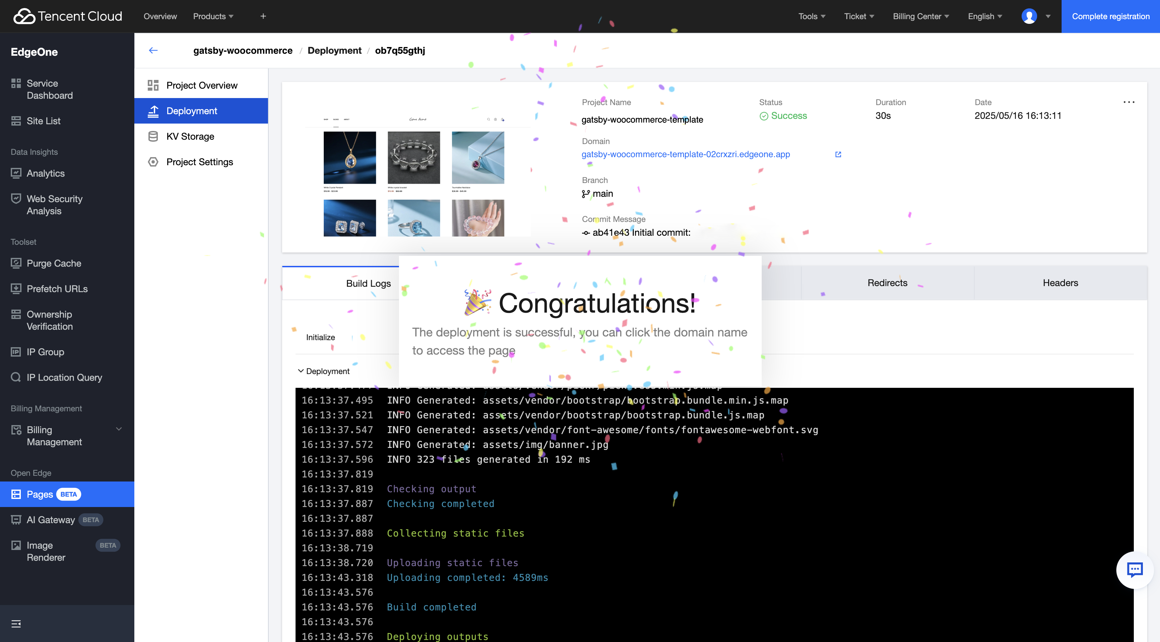The width and height of the screenshot is (1160, 642).
Task: Click the Deployment upload icon
Action: pos(153,111)
